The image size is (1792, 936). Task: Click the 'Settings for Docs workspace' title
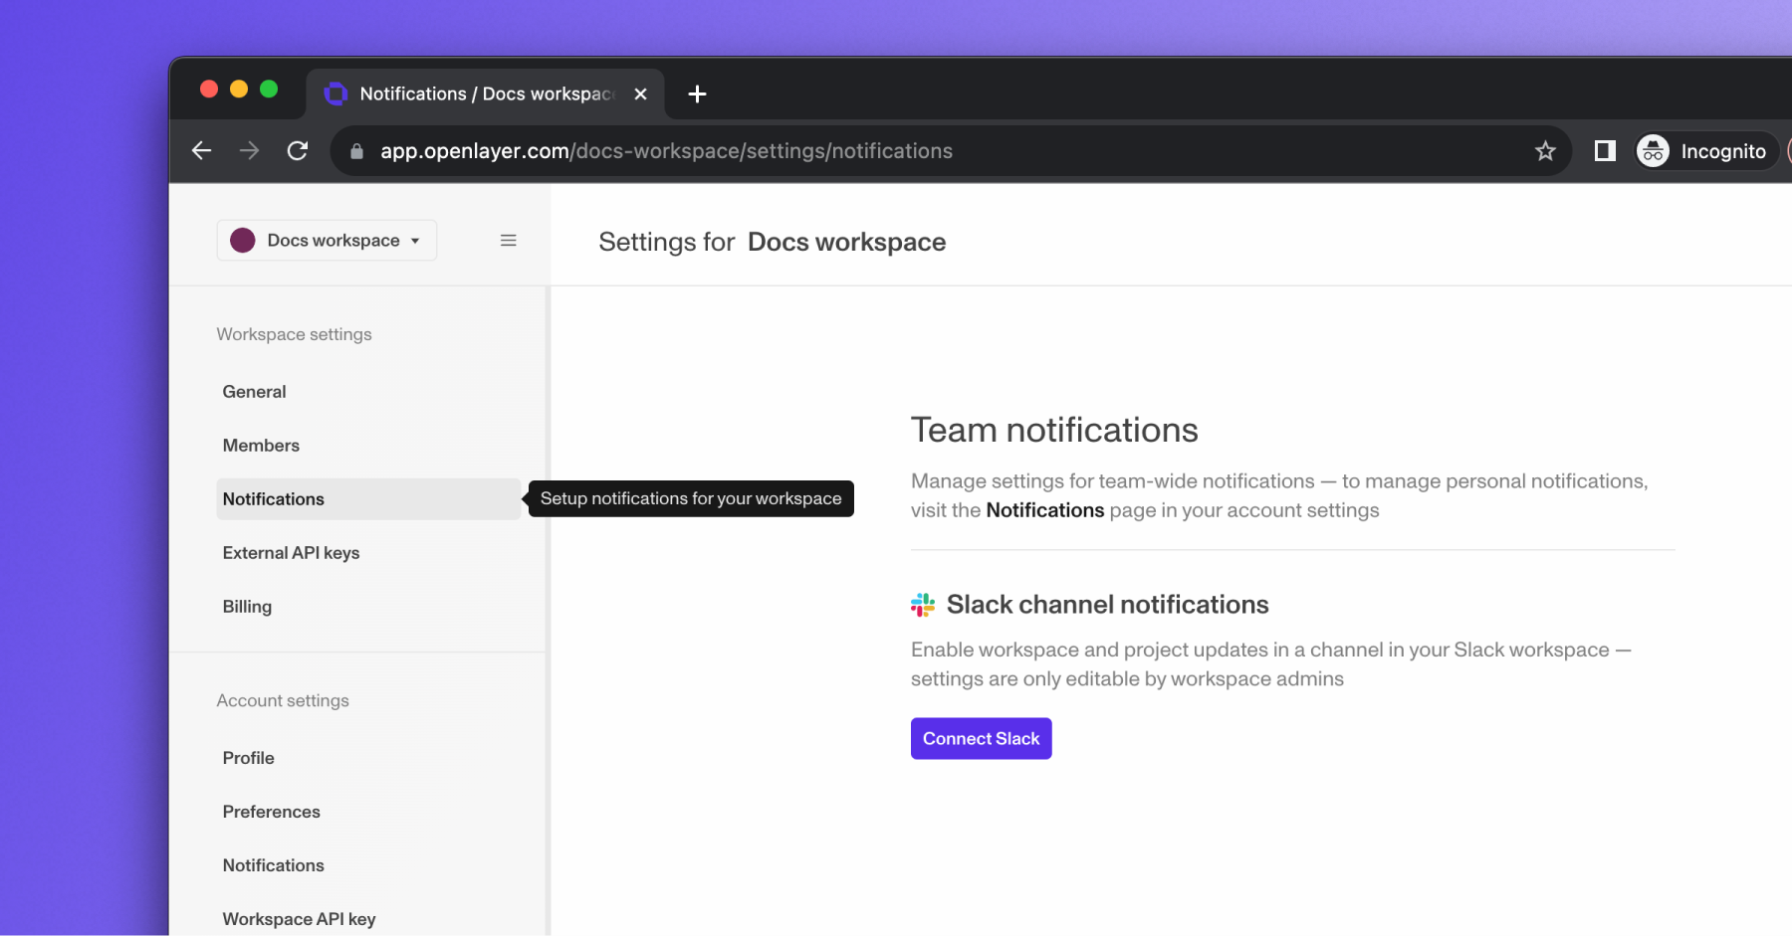pyautogui.click(x=773, y=242)
